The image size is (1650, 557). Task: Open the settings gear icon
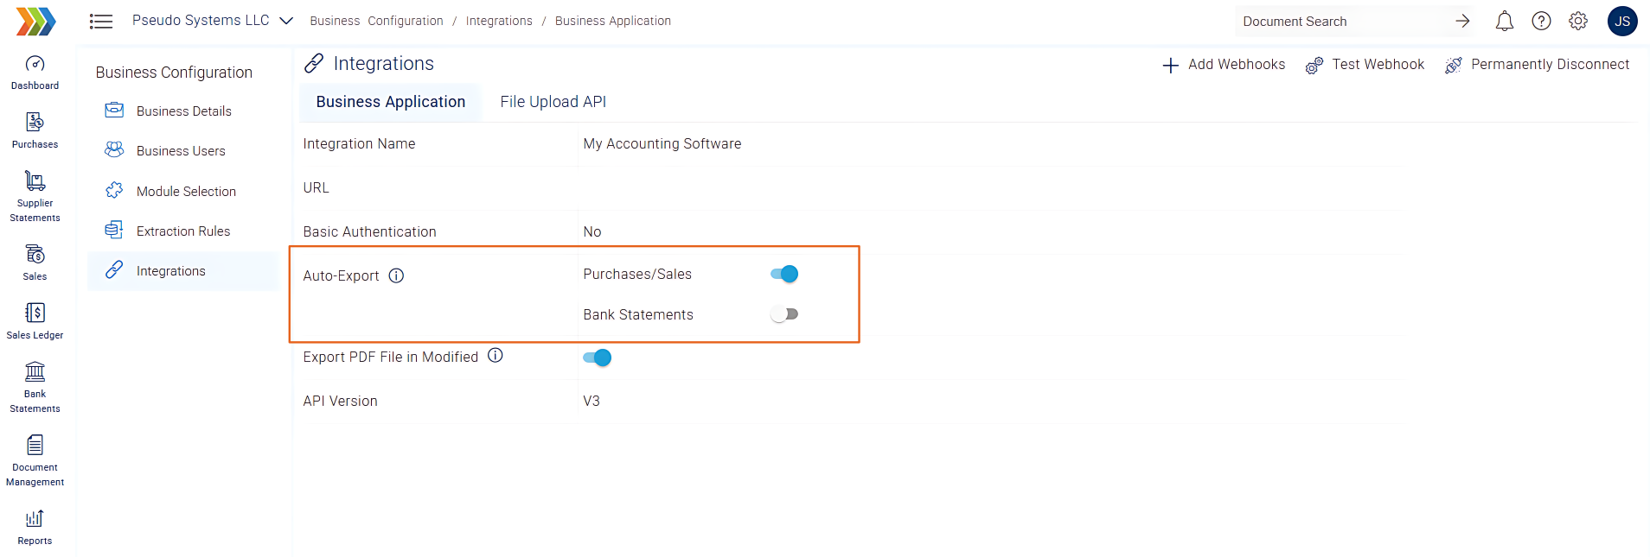1578,22
